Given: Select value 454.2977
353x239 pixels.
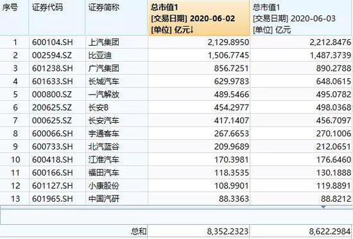Looking at the screenshot, I should (x=232, y=107).
